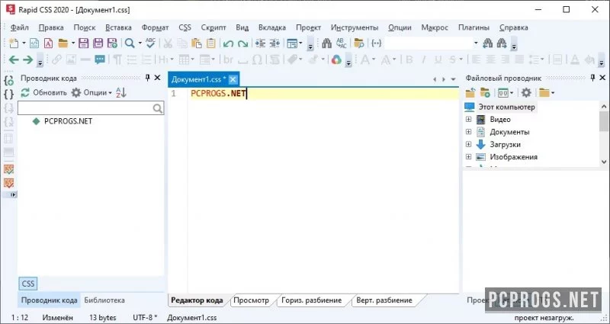Close the Проводник кода panel
Image resolution: width=610 pixels, height=324 pixels.
[157, 78]
